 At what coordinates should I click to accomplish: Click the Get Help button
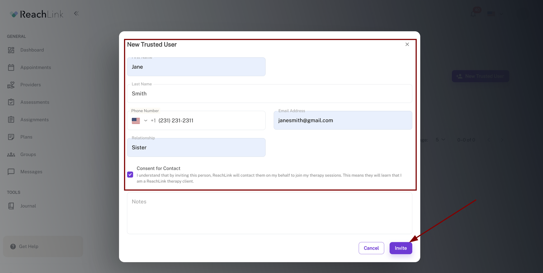point(43,246)
